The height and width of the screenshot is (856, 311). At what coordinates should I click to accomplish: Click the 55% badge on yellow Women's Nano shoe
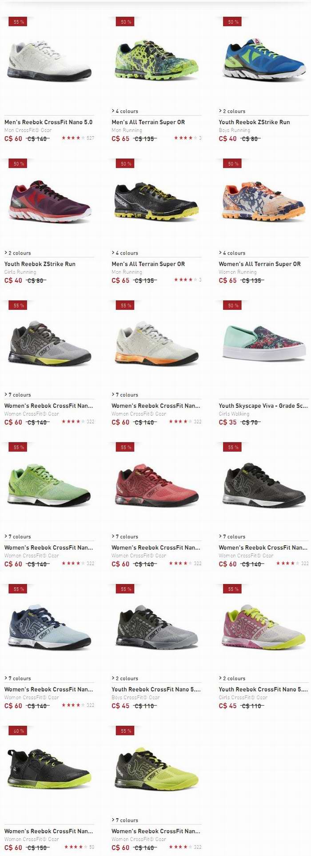point(126,731)
